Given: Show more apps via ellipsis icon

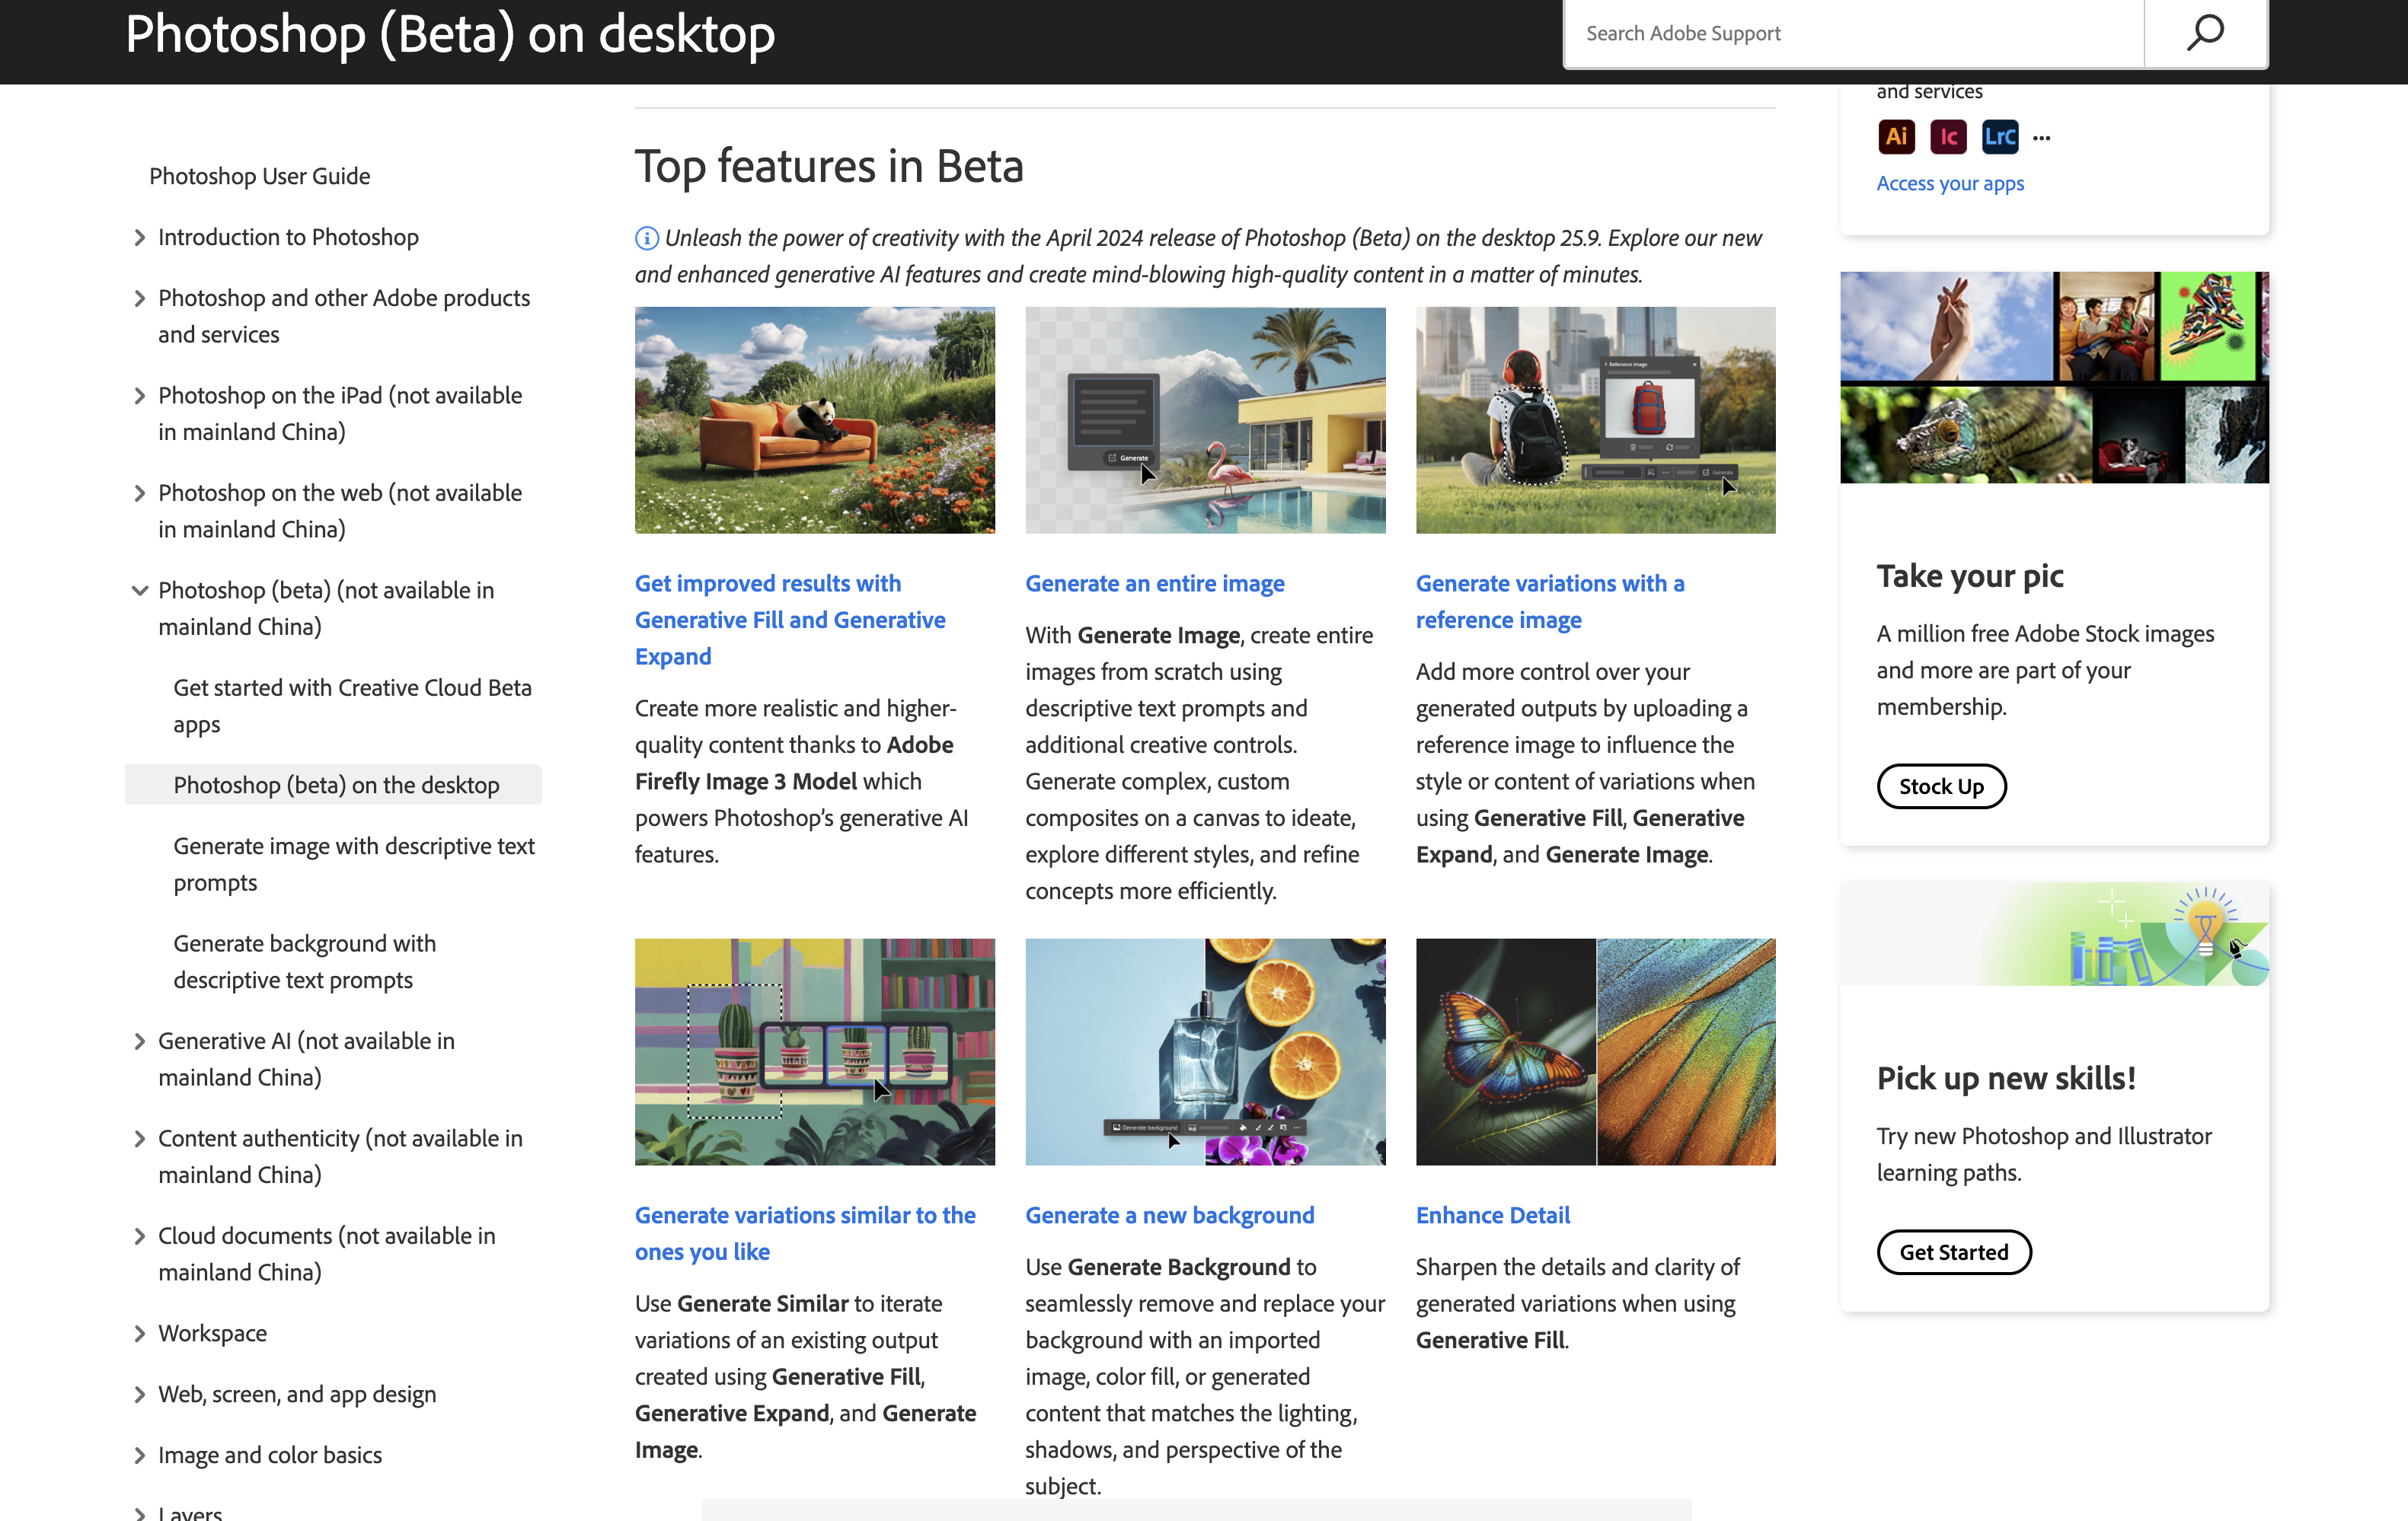Looking at the screenshot, I should tap(2042, 138).
